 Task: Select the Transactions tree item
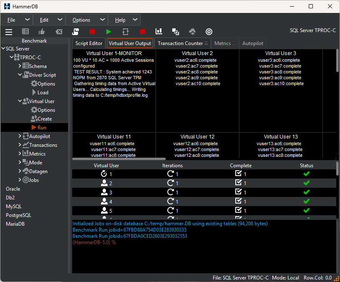click(x=43, y=145)
